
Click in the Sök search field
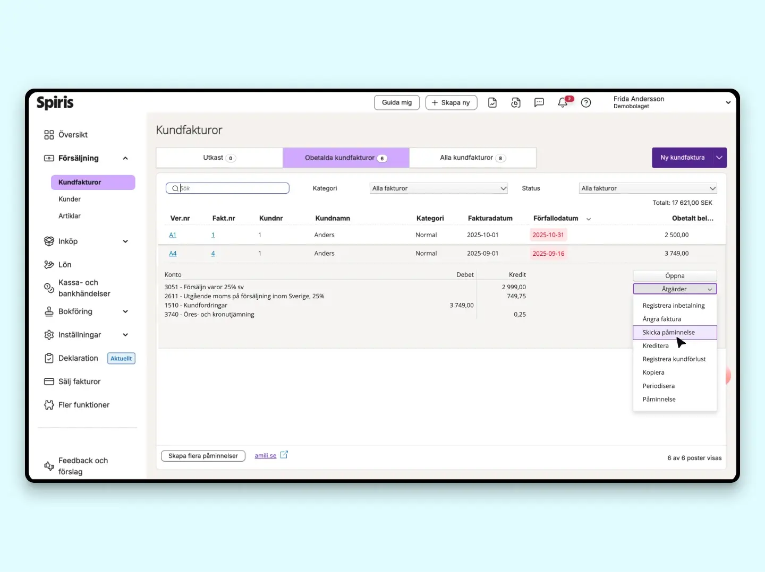click(227, 188)
